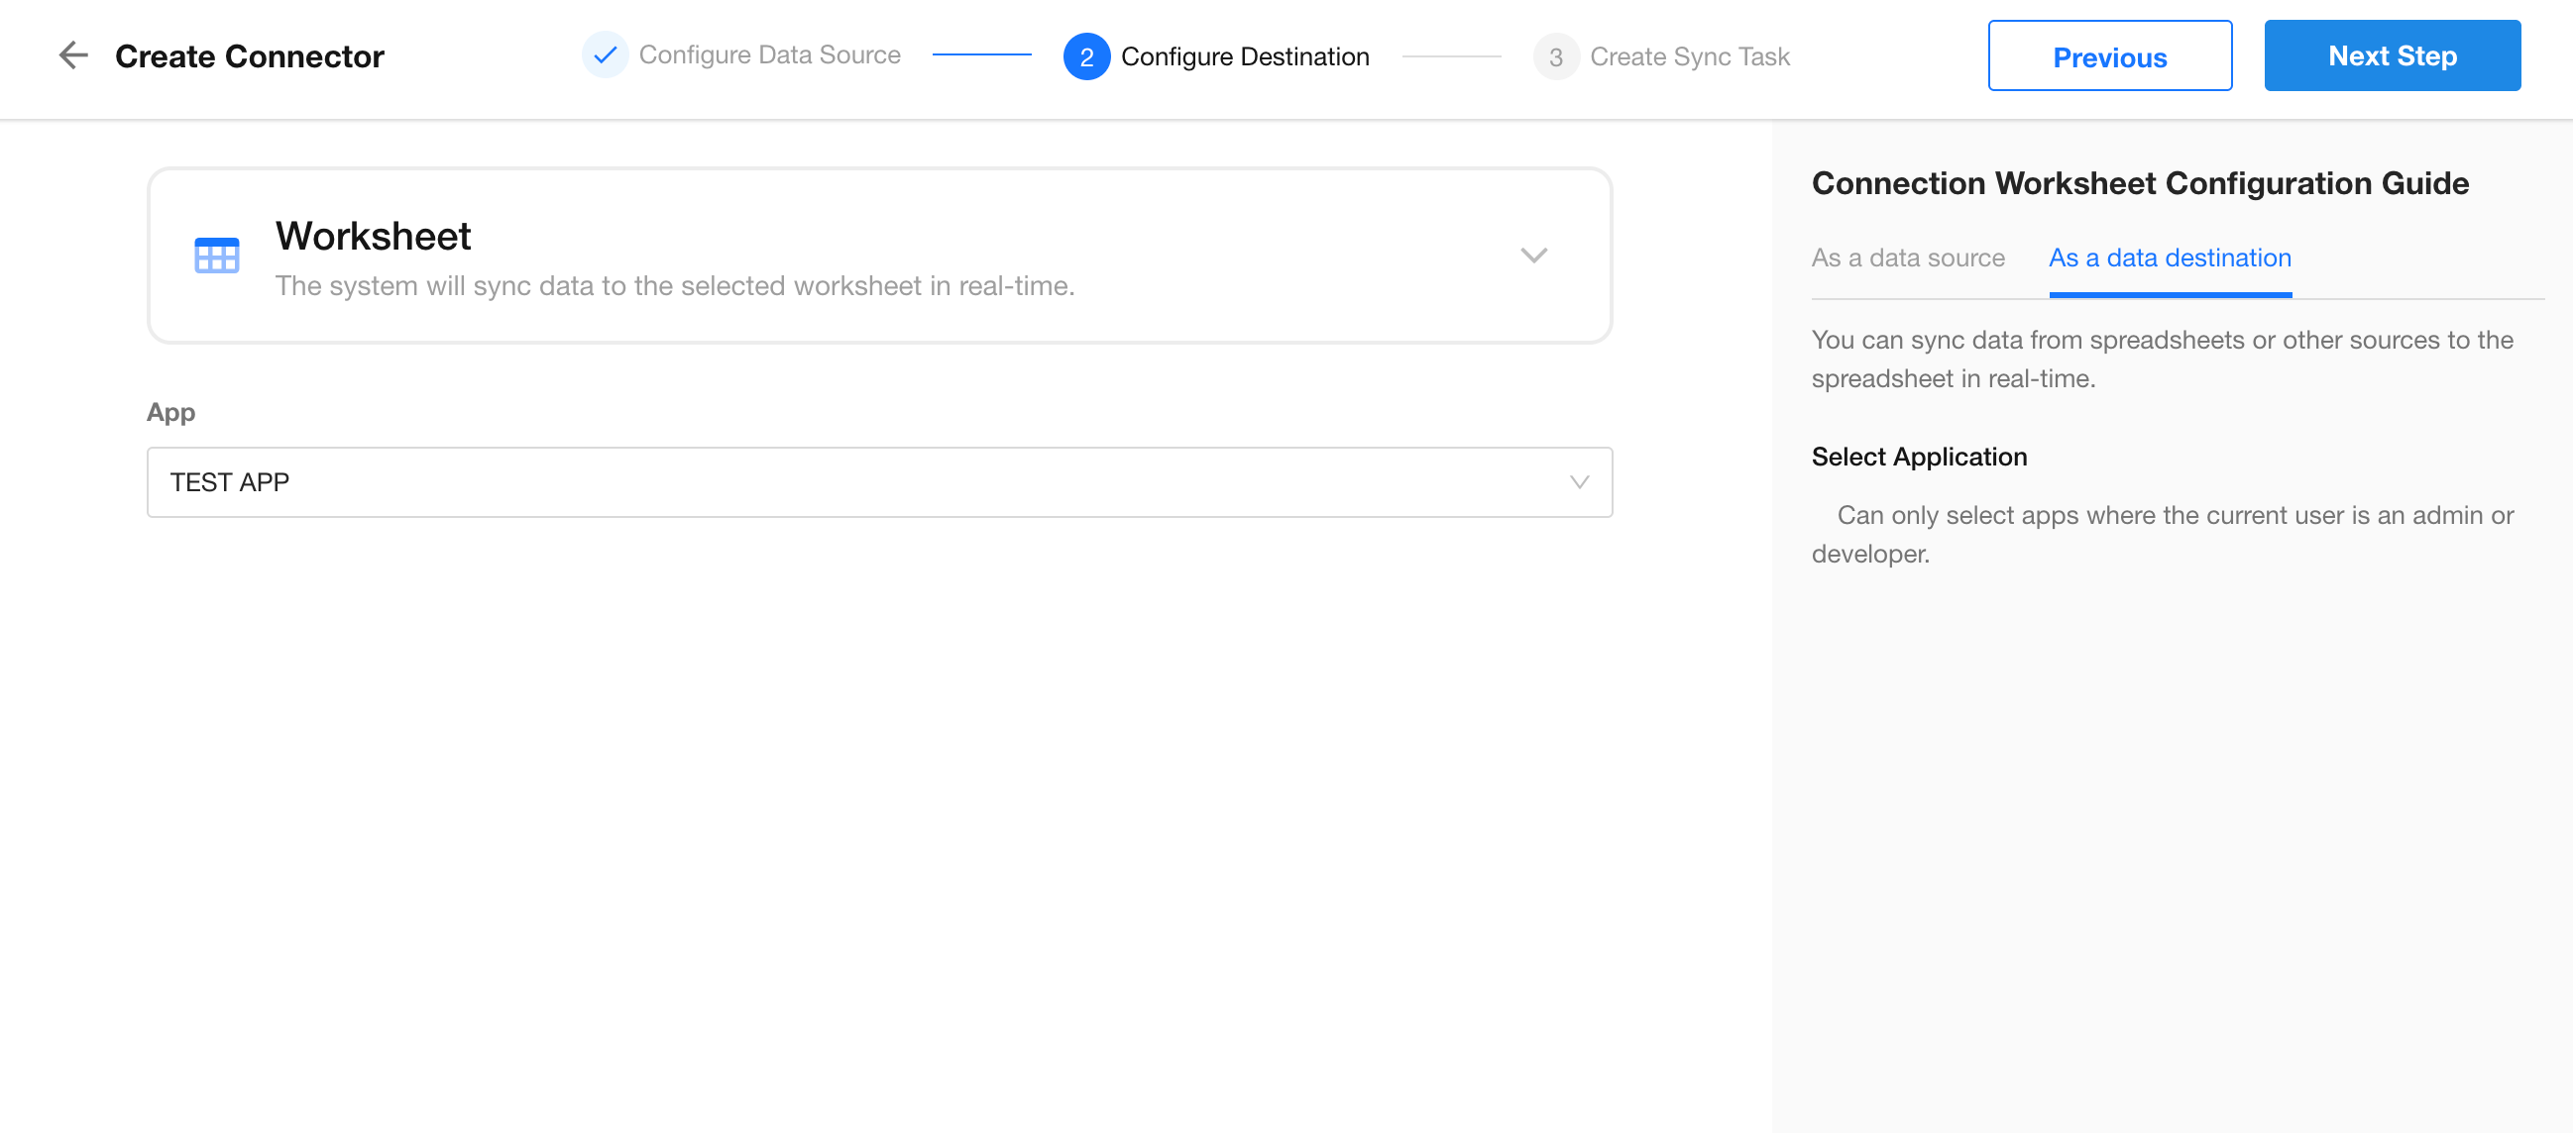The width and height of the screenshot is (2573, 1133).
Task: Switch to As a data source tab
Action: click(x=1907, y=258)
